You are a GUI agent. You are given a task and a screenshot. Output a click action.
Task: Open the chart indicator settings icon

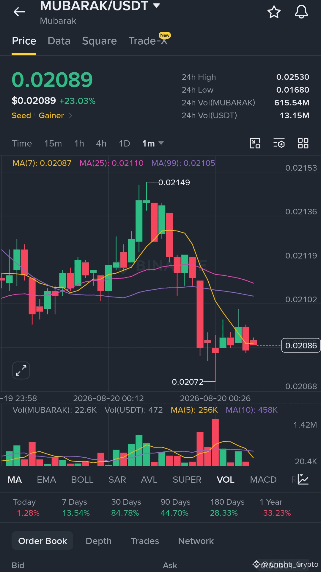point(279,143)
